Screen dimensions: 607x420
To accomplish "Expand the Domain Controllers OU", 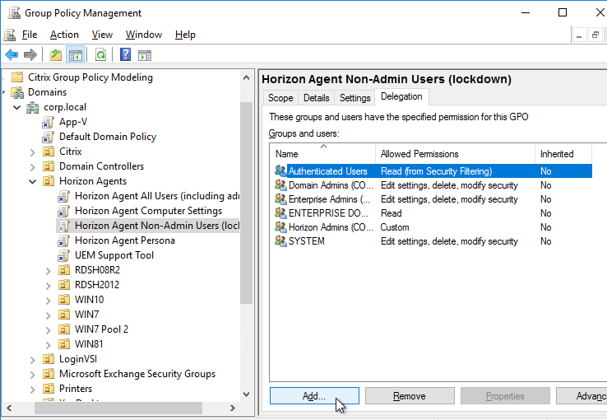I will [x=33, y=167].
